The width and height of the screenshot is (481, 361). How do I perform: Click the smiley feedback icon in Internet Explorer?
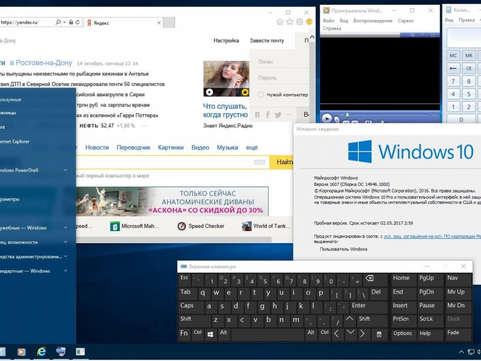click(x=309, y=22)
